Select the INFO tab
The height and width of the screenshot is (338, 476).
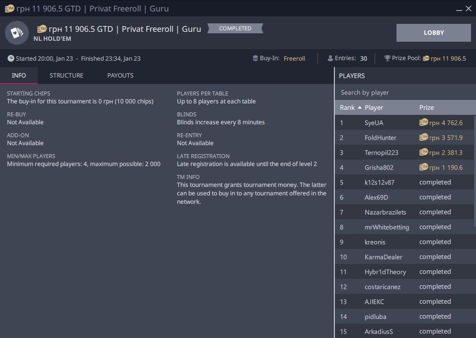click(19, 76)
